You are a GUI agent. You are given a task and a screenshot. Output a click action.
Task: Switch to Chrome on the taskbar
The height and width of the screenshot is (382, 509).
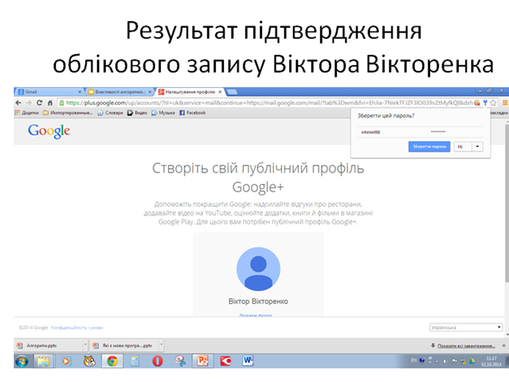112,361
